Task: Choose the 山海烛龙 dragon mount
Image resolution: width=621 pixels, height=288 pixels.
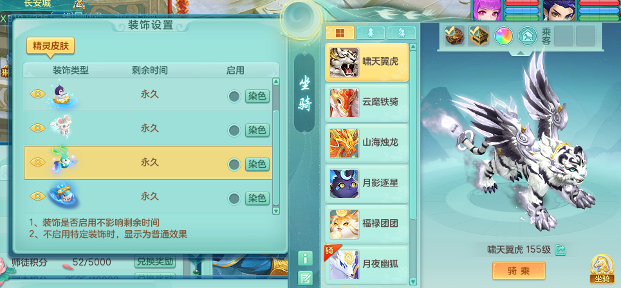Action: tap(367, 143)
